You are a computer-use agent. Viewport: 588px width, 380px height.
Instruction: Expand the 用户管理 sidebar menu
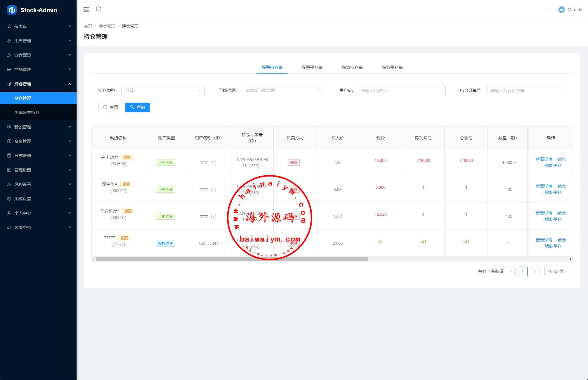38,41
